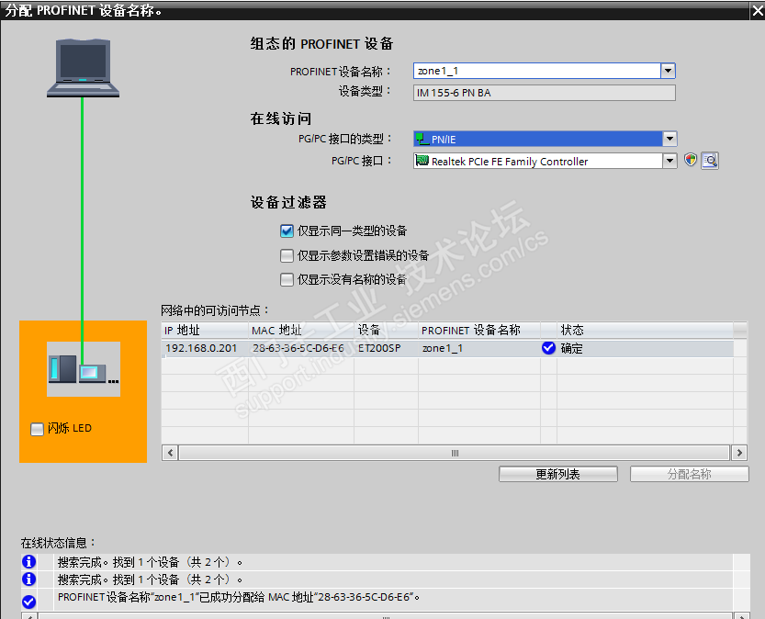Click the 设备类型 field IM 155-6 PN BA
Image resolution: width=765 pixels, height=619 pixels.
click(x=545, y=93)
